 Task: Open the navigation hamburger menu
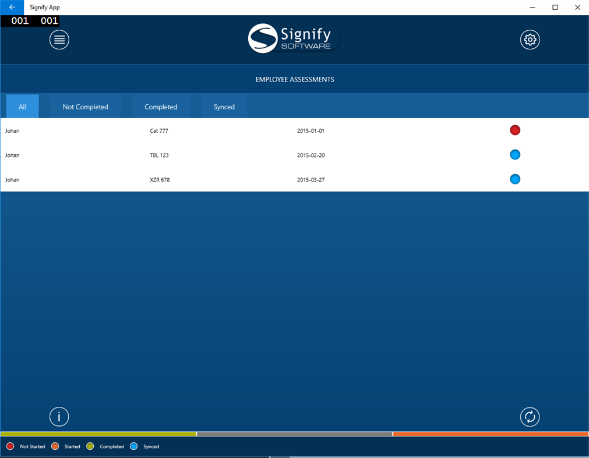click(x=59, y=40)
